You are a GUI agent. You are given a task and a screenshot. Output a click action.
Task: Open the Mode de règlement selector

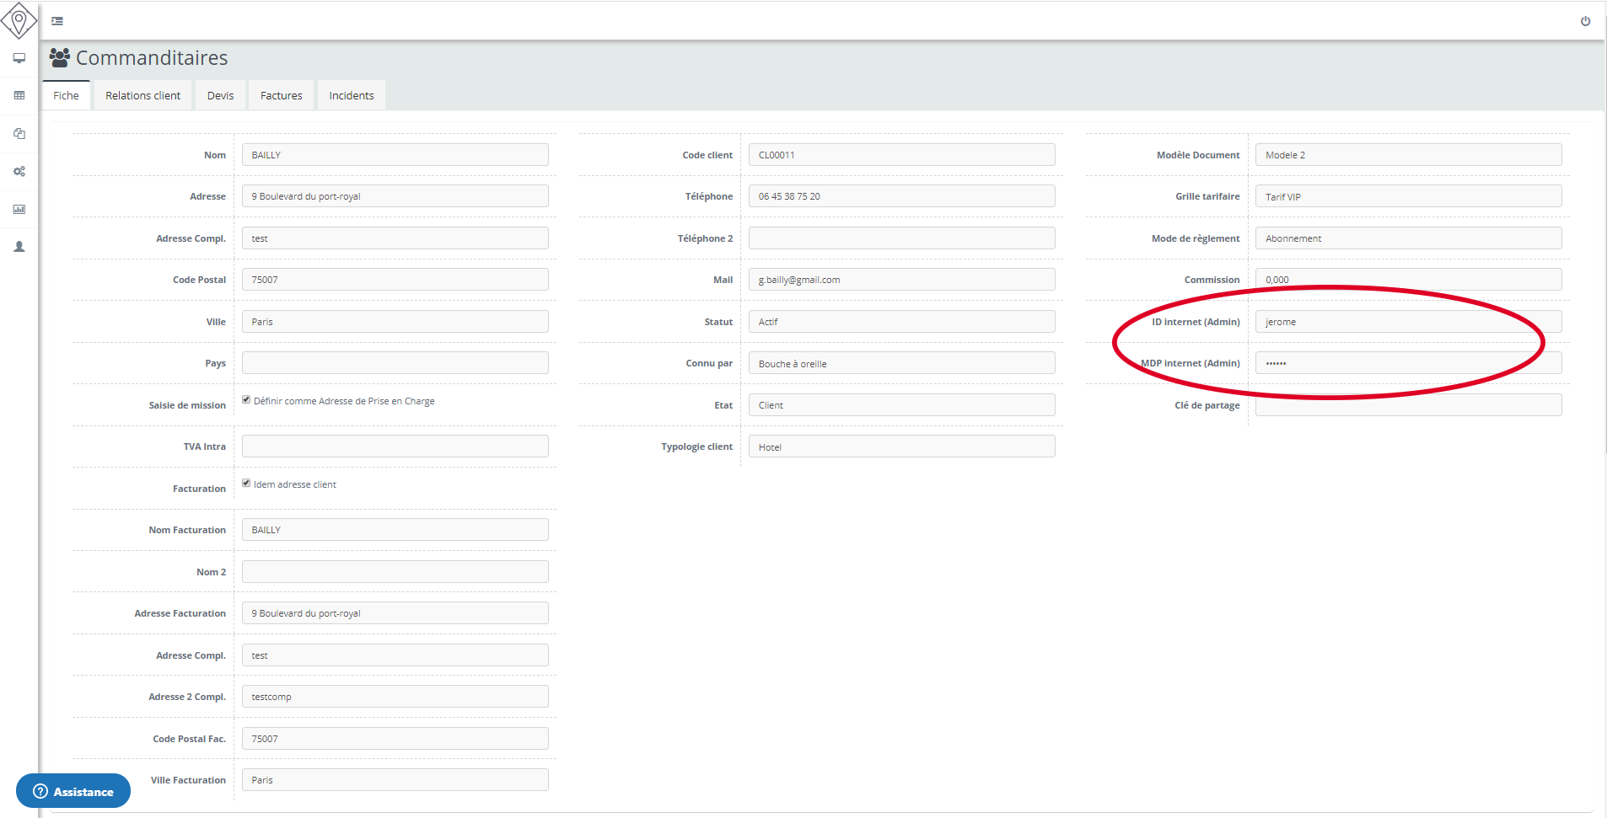[x=1407, y=238]
